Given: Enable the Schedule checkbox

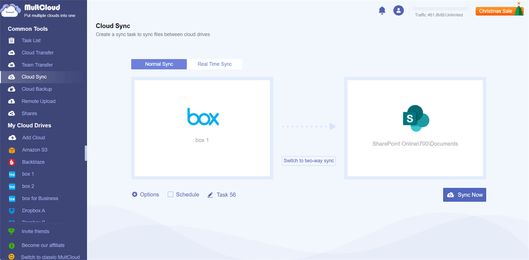Looking at the screenshot, I should coord(170,194).
